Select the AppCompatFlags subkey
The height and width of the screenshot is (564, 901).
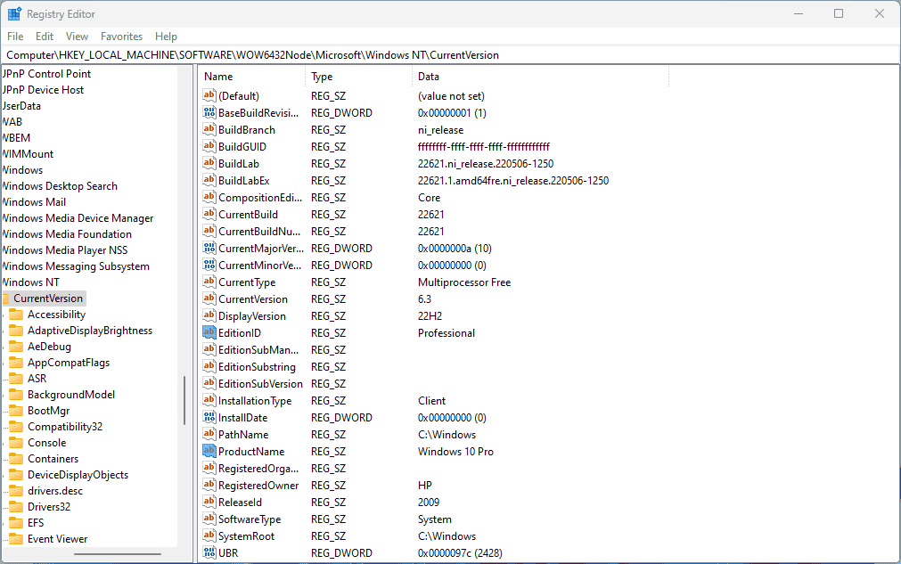click(69, 363)
